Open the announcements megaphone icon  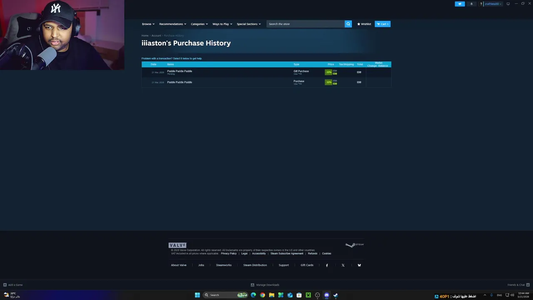click(x=460, y=4)
